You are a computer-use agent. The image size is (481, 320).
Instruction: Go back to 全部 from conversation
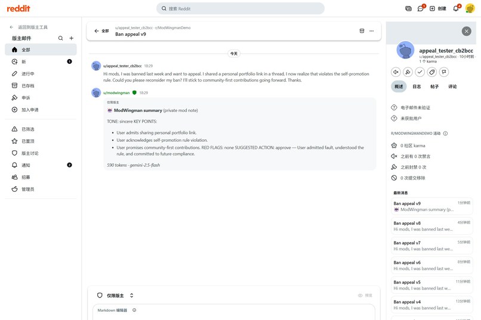(x=101, y=31)
